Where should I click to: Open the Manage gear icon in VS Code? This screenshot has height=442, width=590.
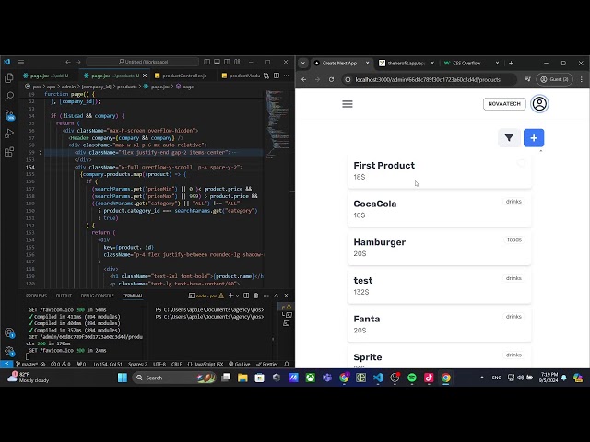click(x=9, y=352)
